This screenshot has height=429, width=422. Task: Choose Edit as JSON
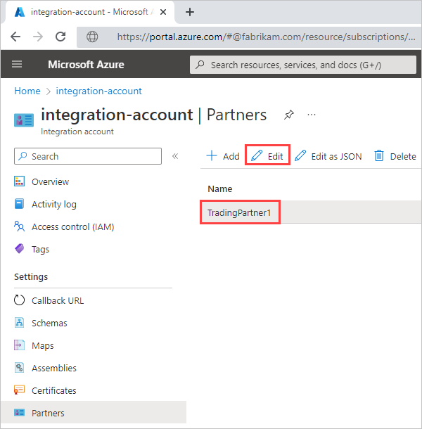click(328, 156)
